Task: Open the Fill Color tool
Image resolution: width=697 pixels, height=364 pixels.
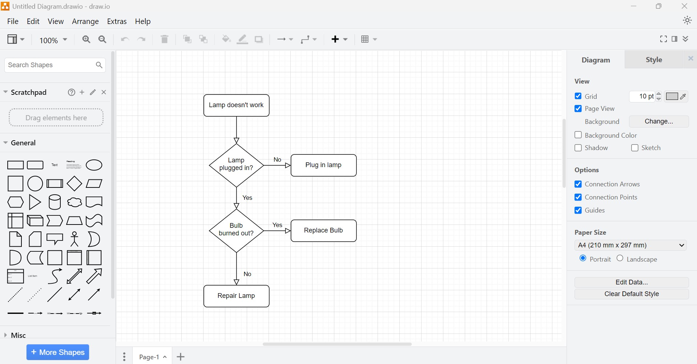Action: [x=226, y=40]
